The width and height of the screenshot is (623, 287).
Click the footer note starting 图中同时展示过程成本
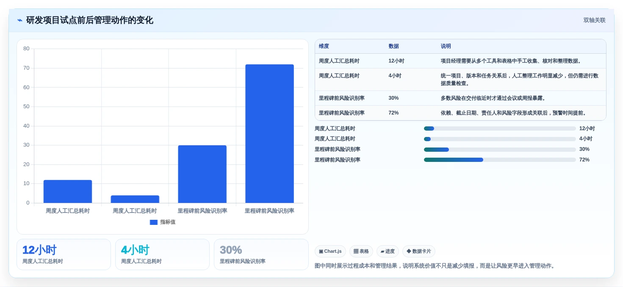[x=435, y=266]
